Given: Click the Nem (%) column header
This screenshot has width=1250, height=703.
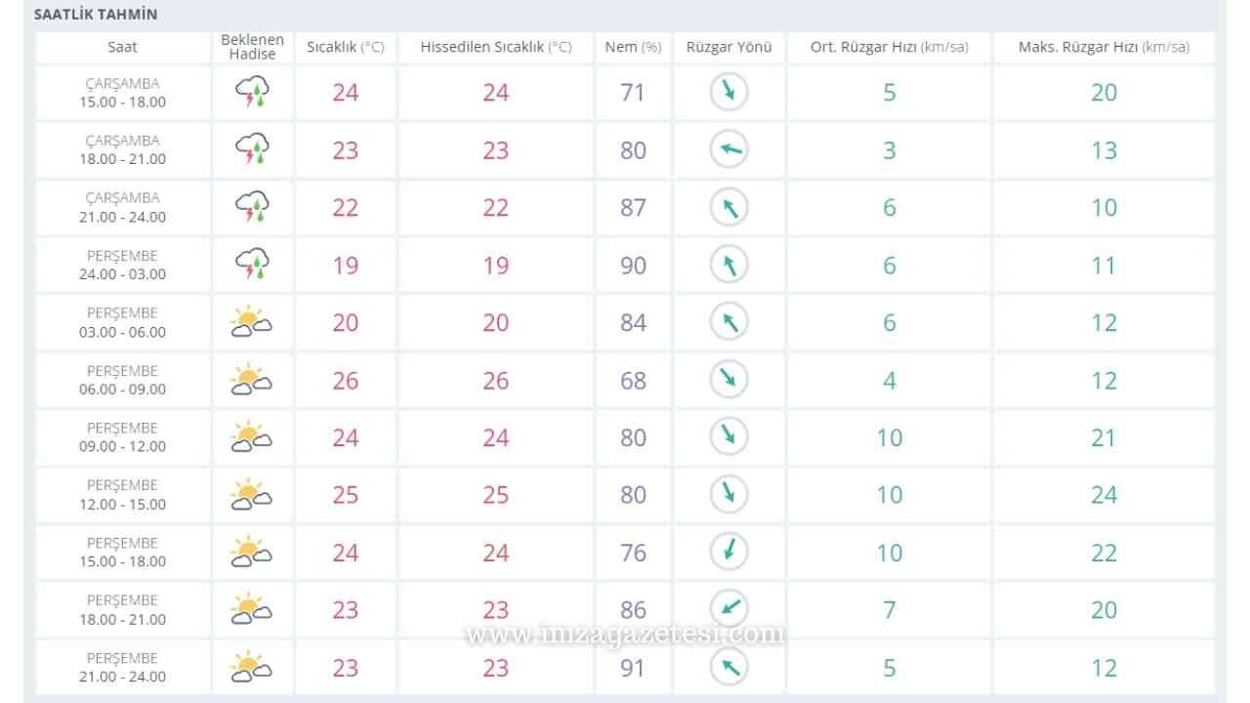Looking at the screenshot, I should click(633, 47).
